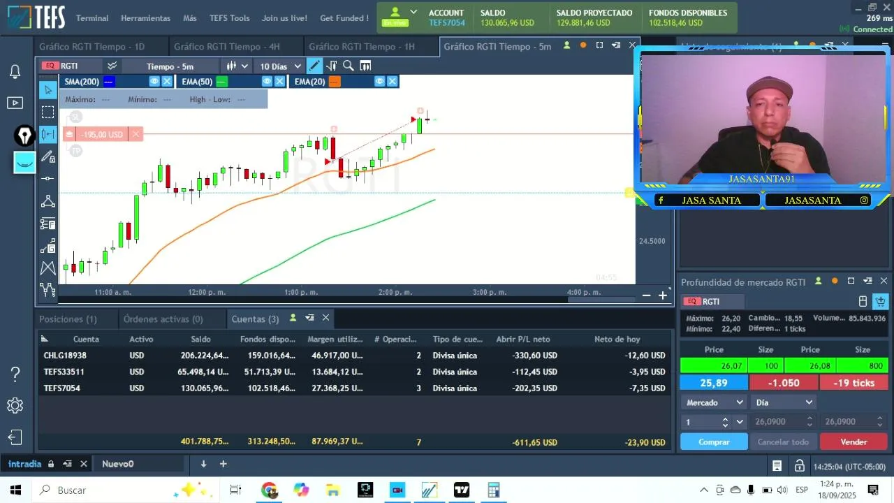Viewport: 894px width, 503px height.
Task: Toggle SMA(200) indicator visibility eye
Action: 154,81
